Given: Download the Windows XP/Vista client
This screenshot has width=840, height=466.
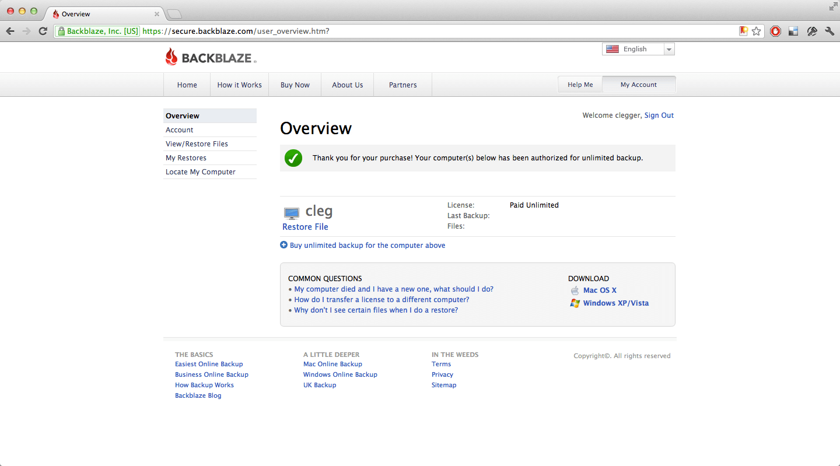Looking at the screenshot, I should (615, 303).
